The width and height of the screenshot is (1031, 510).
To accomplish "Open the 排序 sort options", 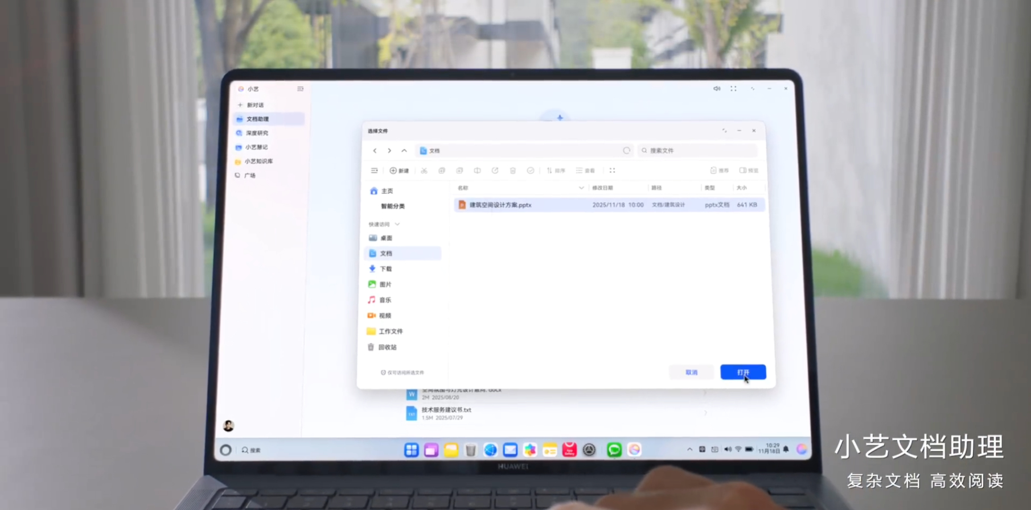I will (x=556, y=171).
